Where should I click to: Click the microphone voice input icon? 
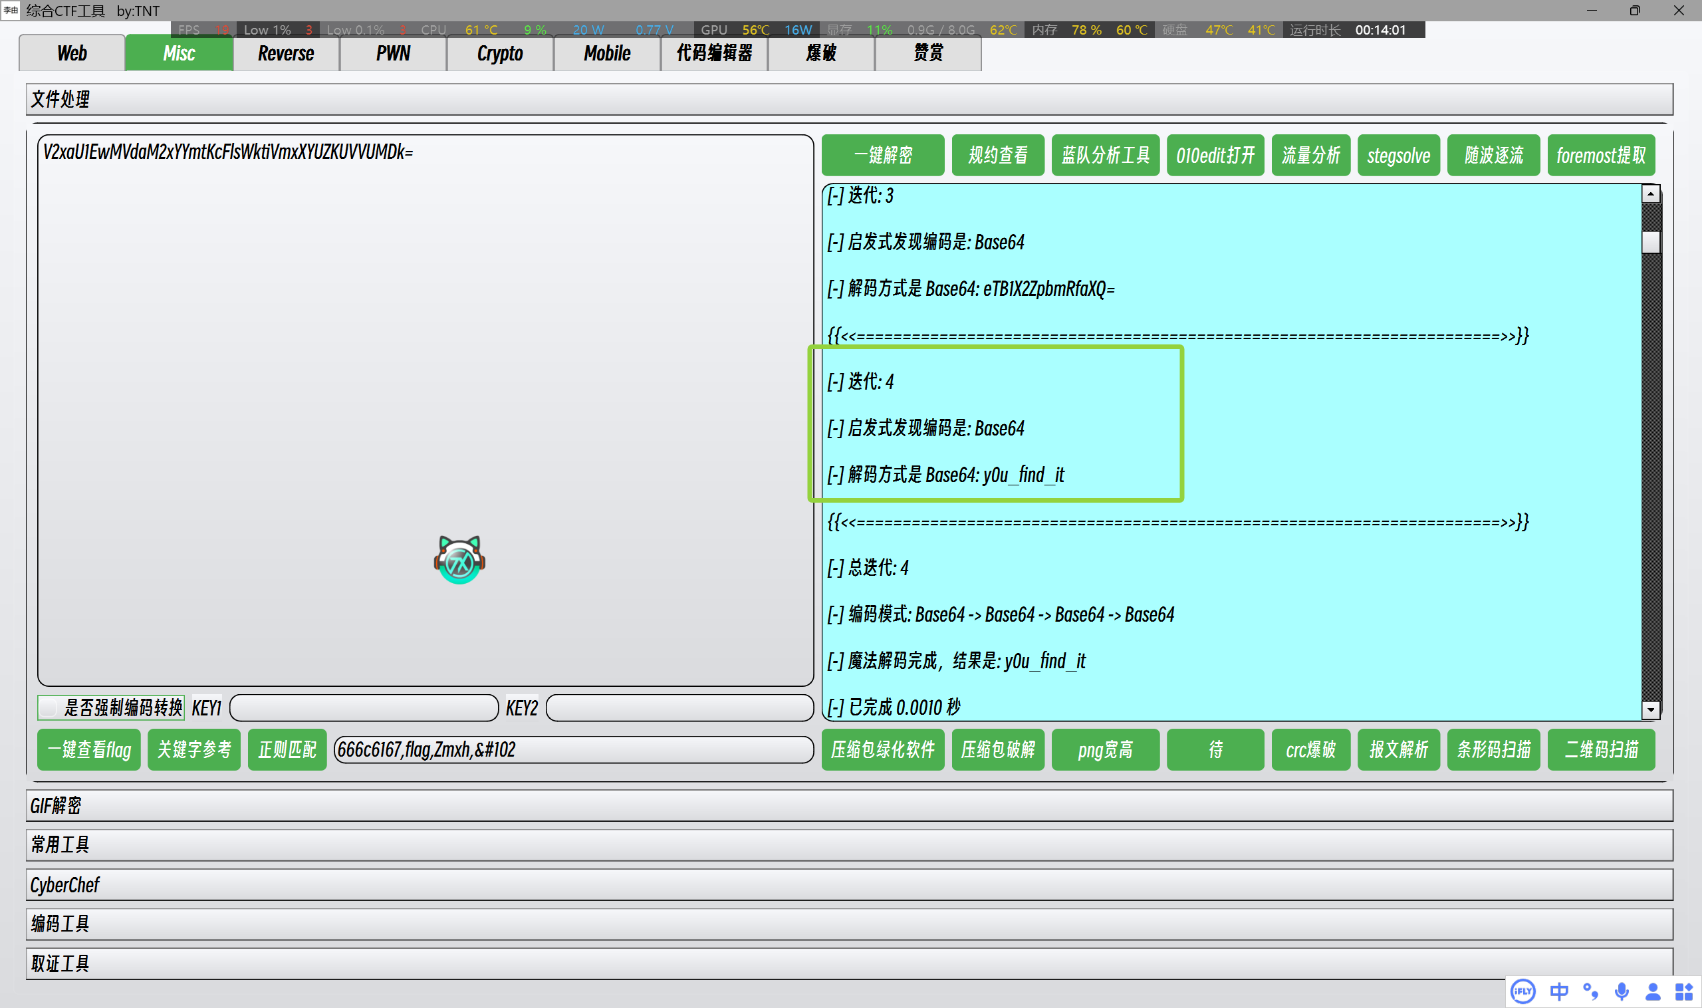[x=1621, y=991]
